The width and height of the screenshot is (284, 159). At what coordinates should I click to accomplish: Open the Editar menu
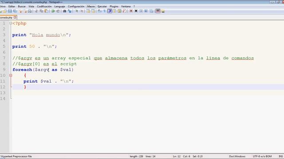12,7
